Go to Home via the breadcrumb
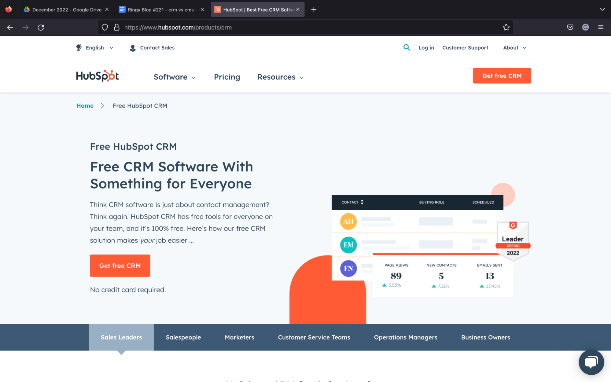This screenshot has height=382, width=611. 85,105
